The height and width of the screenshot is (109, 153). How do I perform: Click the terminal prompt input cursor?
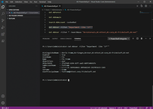click(69, 80)
